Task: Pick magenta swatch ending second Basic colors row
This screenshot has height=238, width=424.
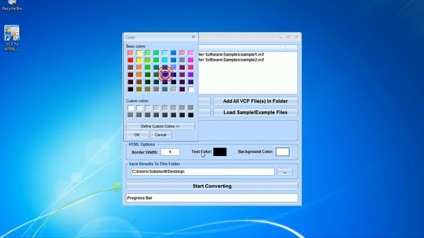Action: [x=191, y=60]
